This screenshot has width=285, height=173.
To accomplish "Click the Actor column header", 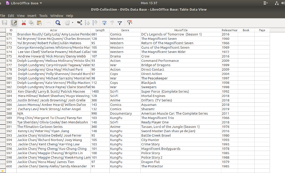I will [54, 30].
